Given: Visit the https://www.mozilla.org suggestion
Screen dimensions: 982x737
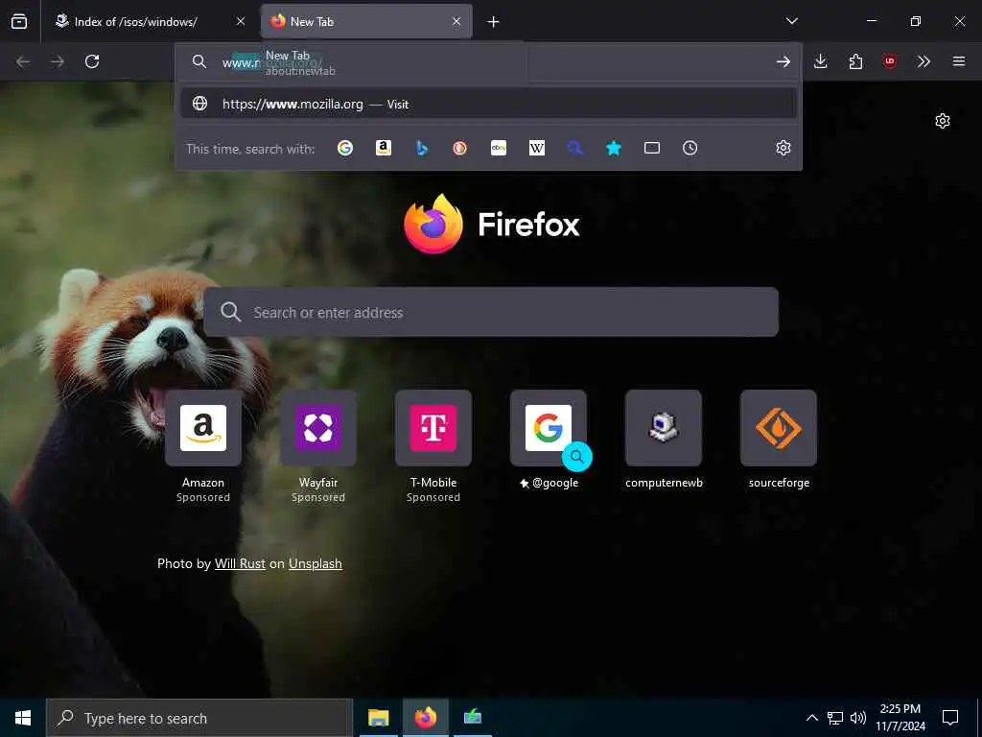Looking at the screenshot, I should 488,104.
